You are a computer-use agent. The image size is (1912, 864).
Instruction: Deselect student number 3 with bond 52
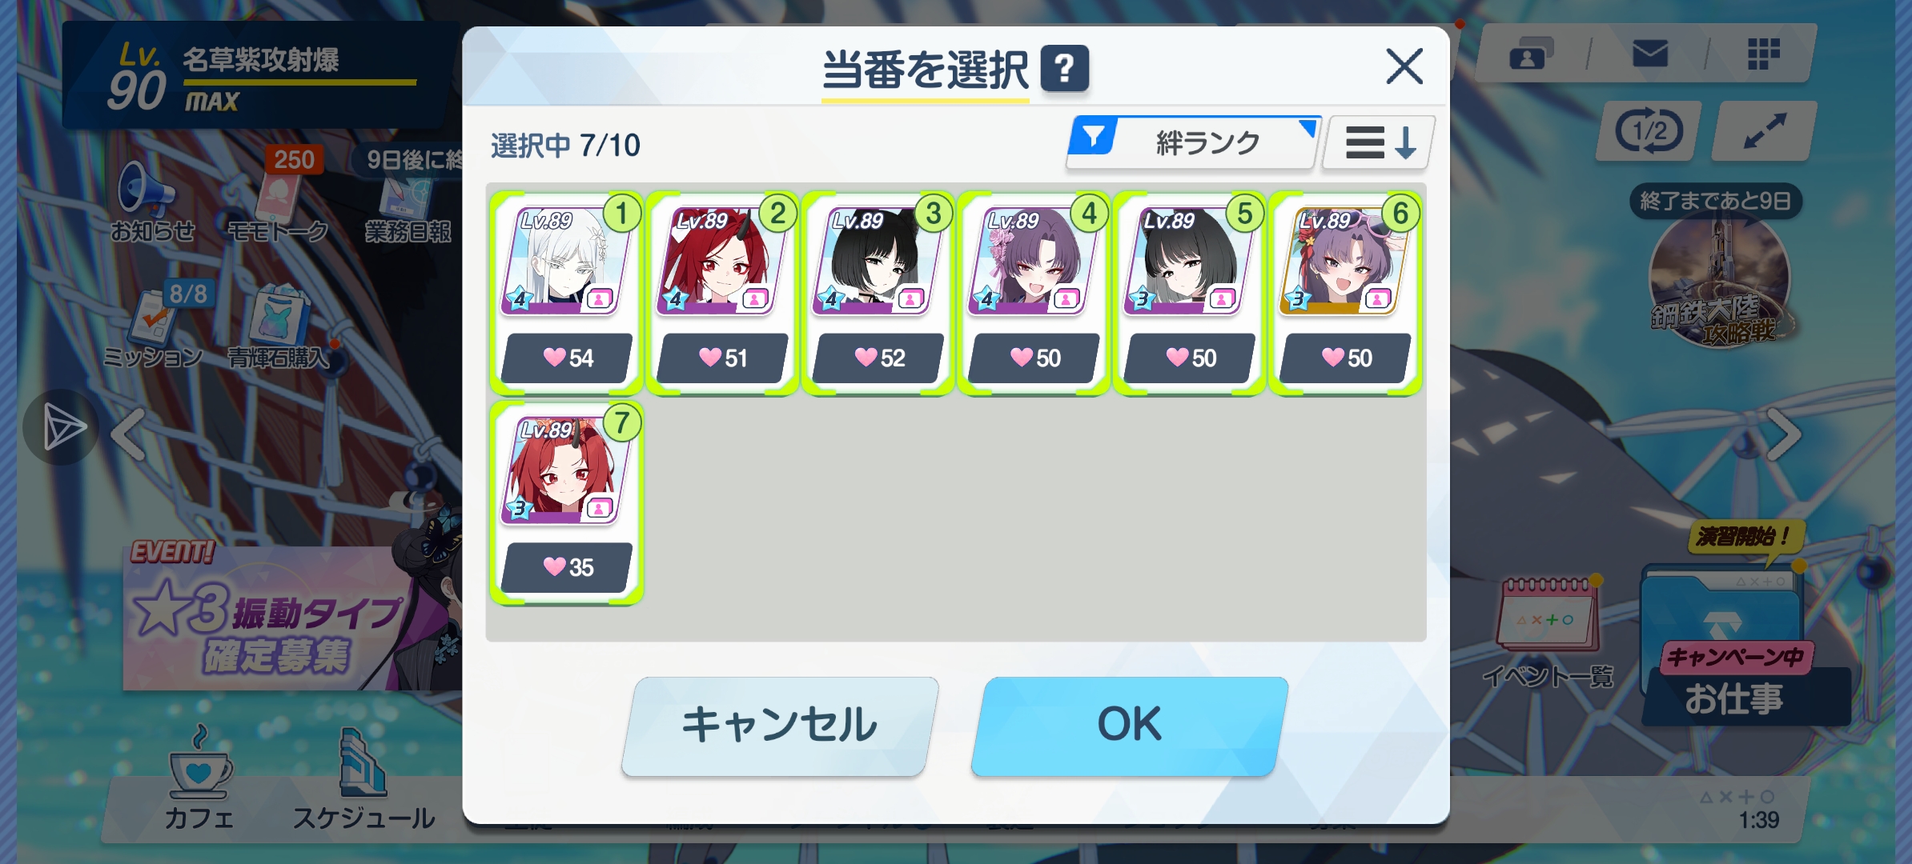tap(878, 294)
